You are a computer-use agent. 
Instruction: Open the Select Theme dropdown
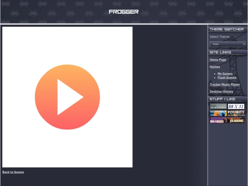click(x=228, y=44)
